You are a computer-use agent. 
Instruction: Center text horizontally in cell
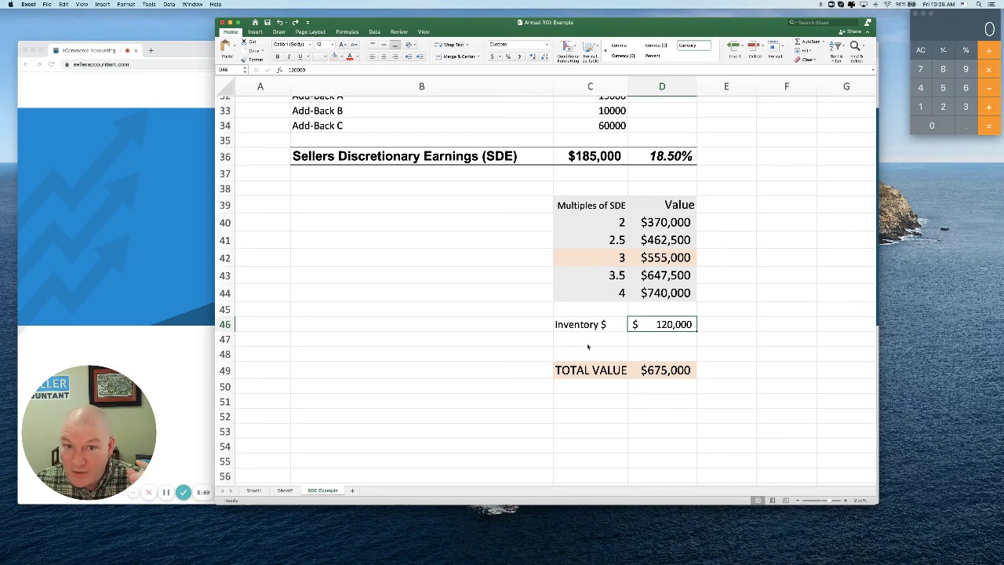coord(384,56)
